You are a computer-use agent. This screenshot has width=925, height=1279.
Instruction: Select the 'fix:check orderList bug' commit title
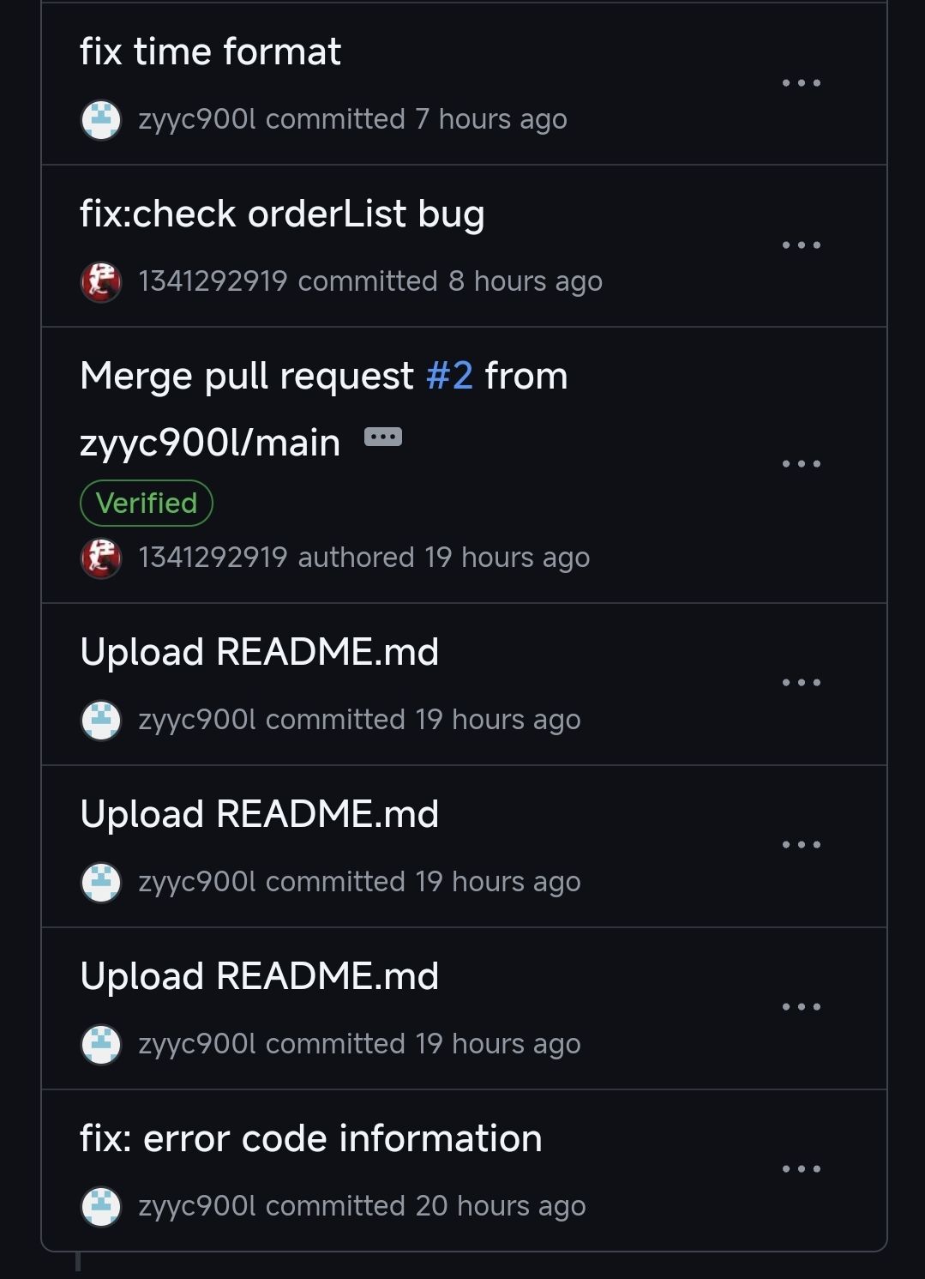pos(282,213)
